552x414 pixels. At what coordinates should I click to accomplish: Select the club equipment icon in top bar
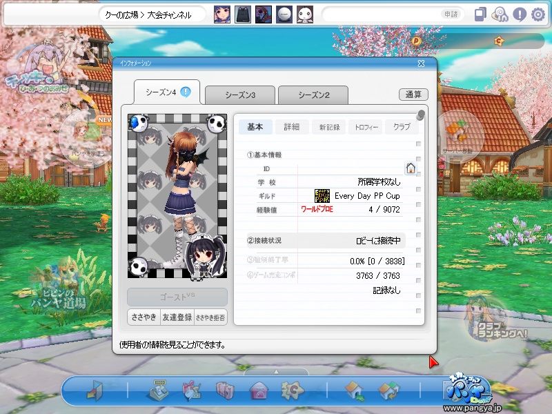[264, 14]
